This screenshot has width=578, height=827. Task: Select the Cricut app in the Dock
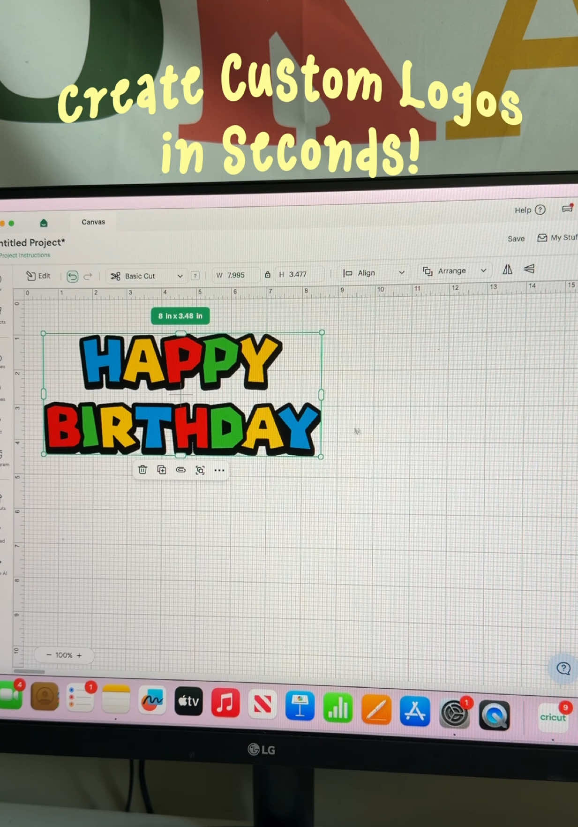[x=553, y=717]
